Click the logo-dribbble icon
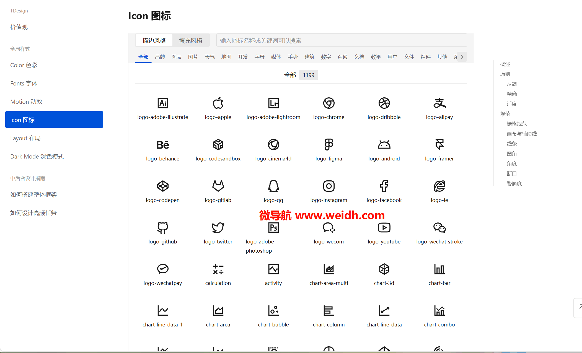The height and width of the screenshot is (353, 582). coord(384,103)
